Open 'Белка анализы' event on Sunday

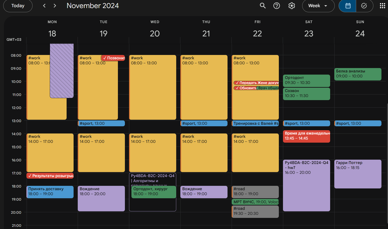pyautogui.click(x=358, y=74)
